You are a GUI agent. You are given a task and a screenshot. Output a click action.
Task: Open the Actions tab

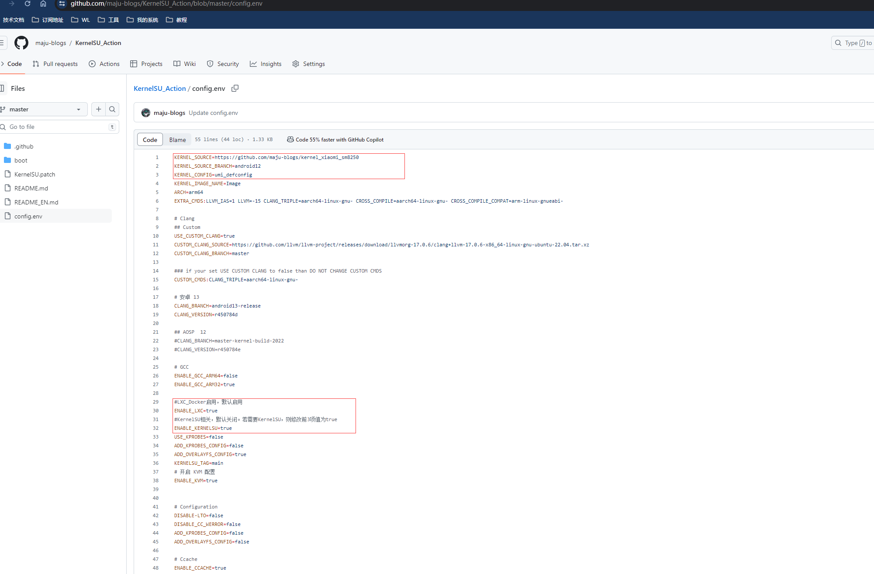pyautogui.click(x=104, y=64)
